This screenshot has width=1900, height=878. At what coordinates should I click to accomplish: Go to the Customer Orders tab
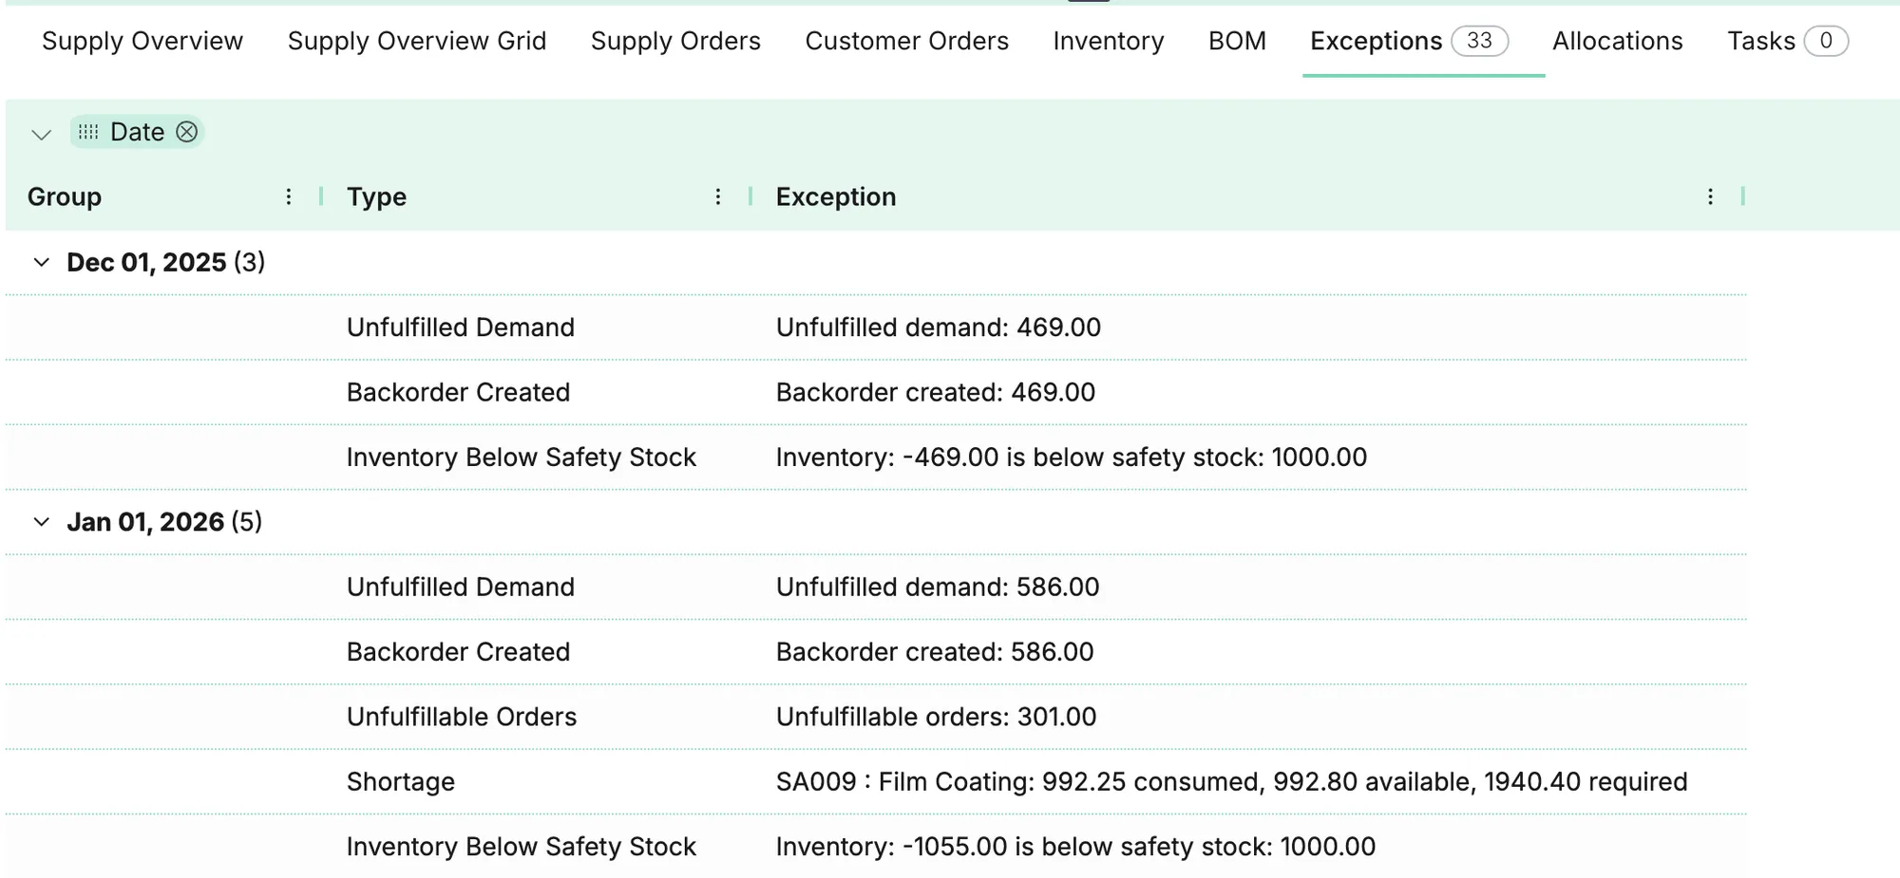(906, 41)
